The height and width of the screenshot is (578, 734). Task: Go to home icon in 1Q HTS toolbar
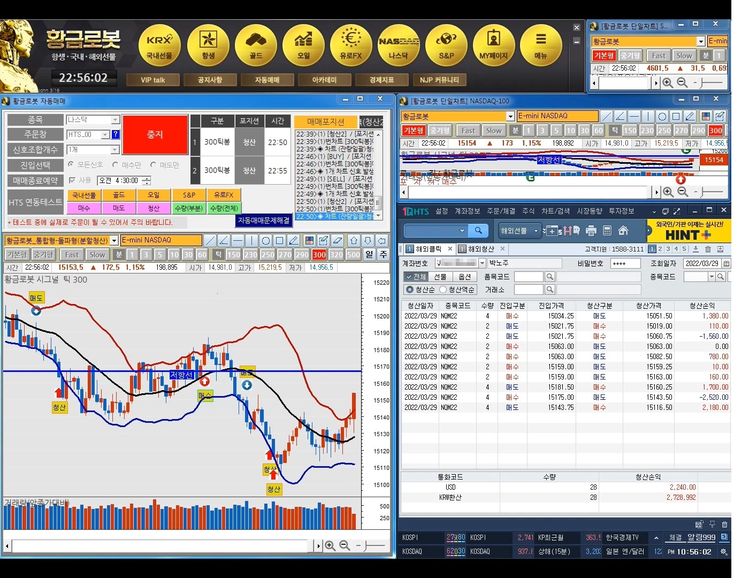tap(623, 231)
